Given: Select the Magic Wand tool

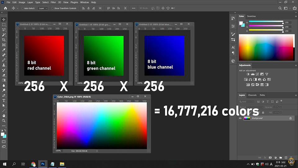Looking at the screenshot, I should (4, 35).
